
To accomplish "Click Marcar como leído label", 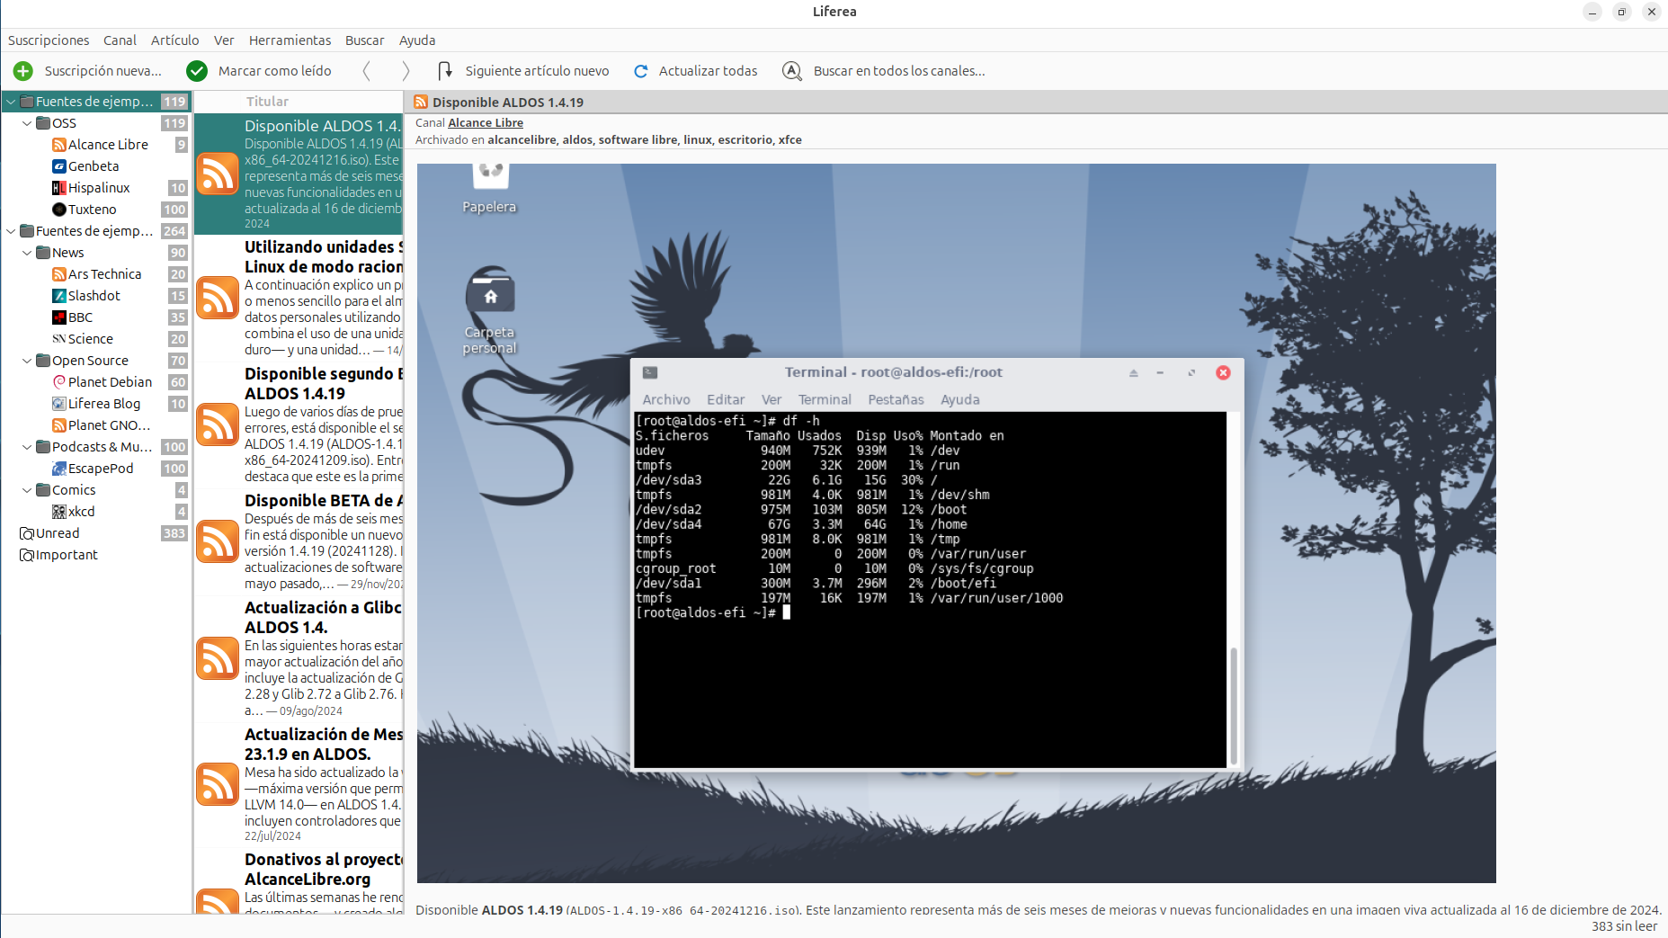I will tap(275, 71).
